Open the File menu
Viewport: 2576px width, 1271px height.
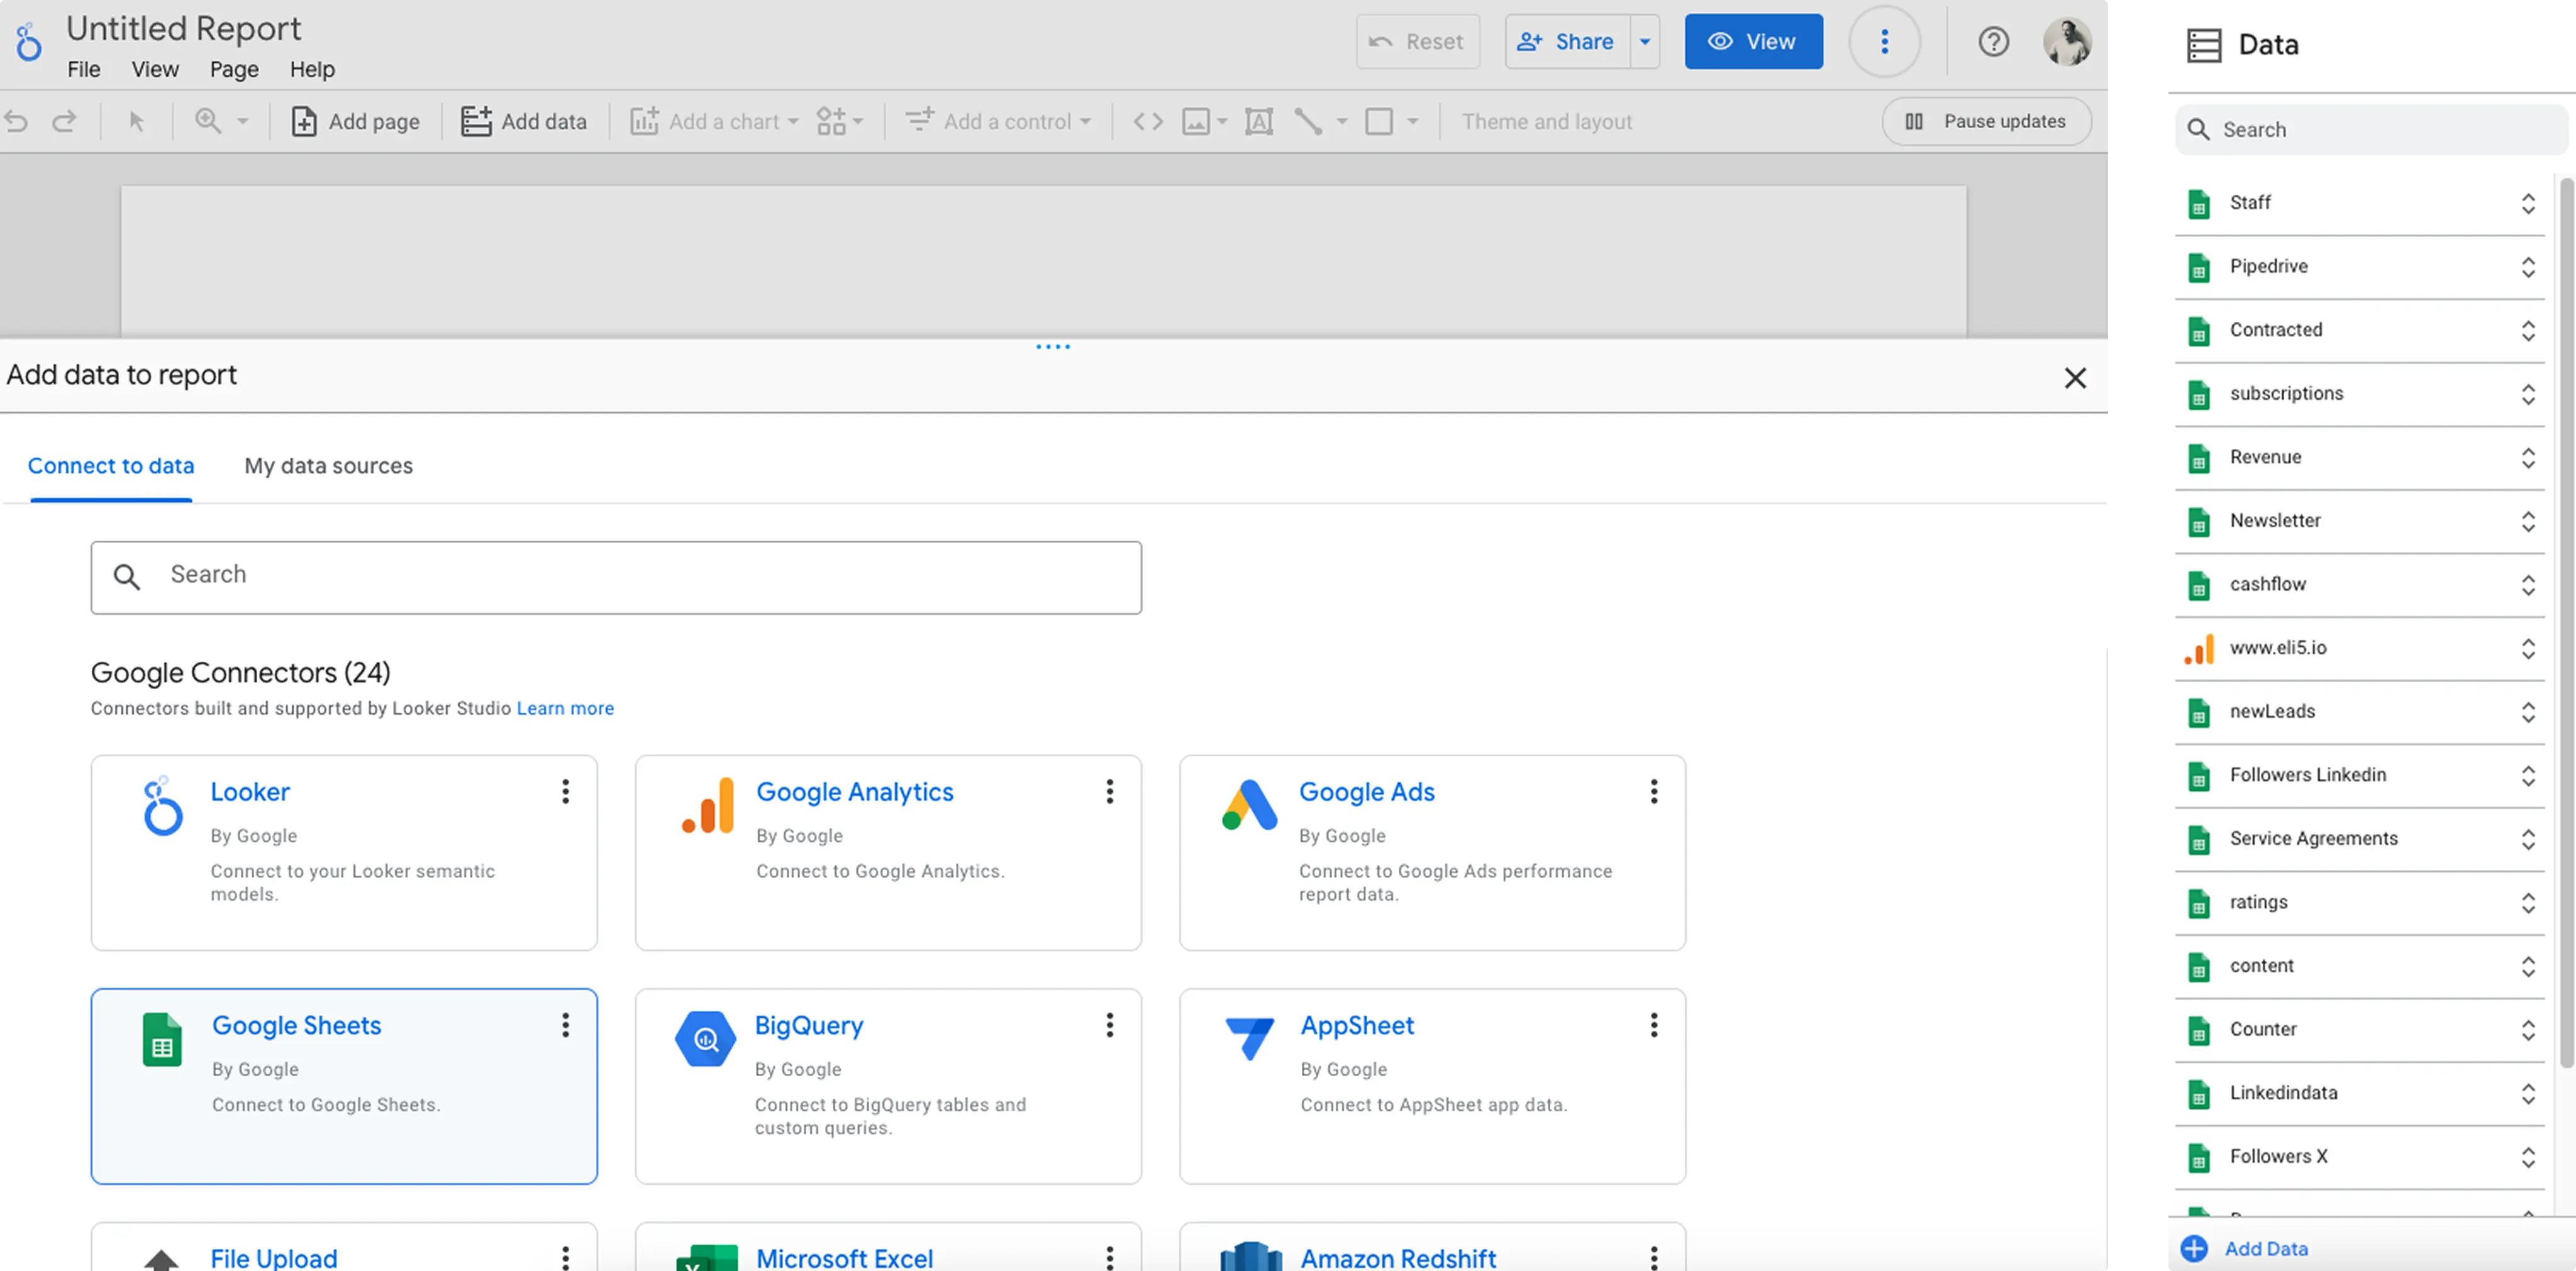tap(84, 70)
